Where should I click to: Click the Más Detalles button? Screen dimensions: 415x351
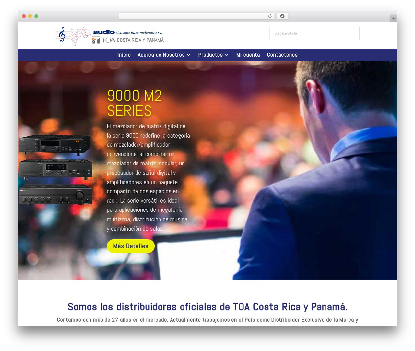pyautogui.click(x=131, y=246)
